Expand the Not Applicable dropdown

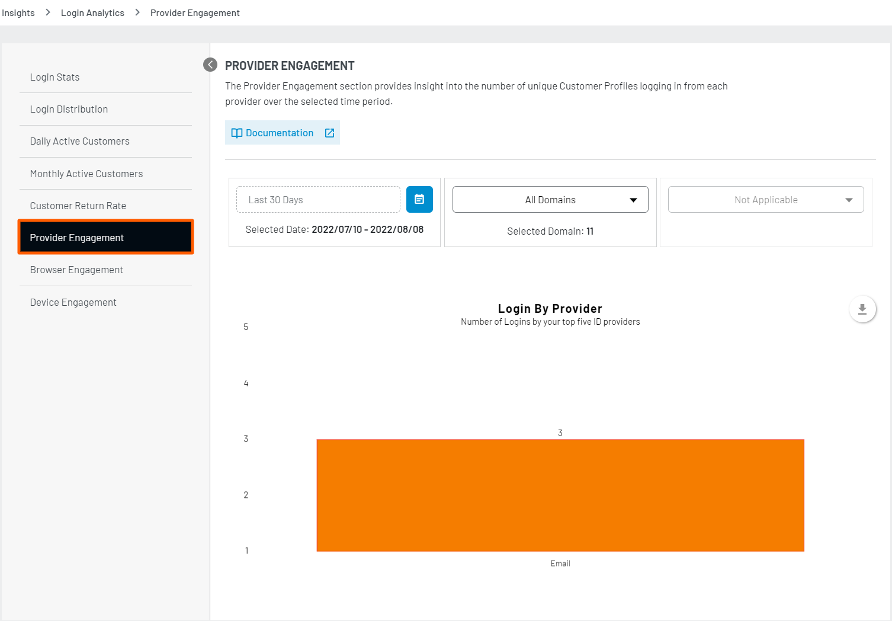coord(765,200)
